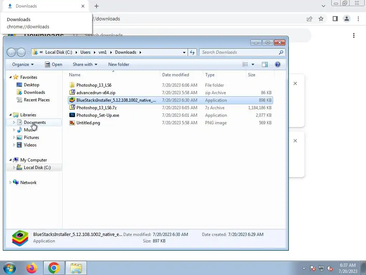Open Explorer help with the question mark
Screen dimensions: 366x275
pos(277,64)
